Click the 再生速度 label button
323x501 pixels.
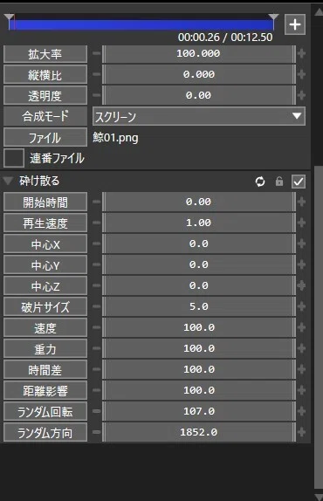point(45,223)
